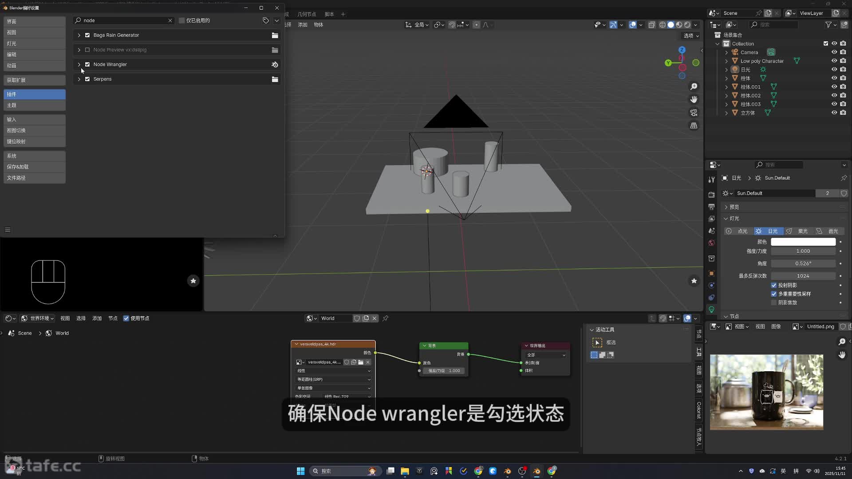Uncheck the Use Nodes checkbox
The image size is (852, 479).
126,318
